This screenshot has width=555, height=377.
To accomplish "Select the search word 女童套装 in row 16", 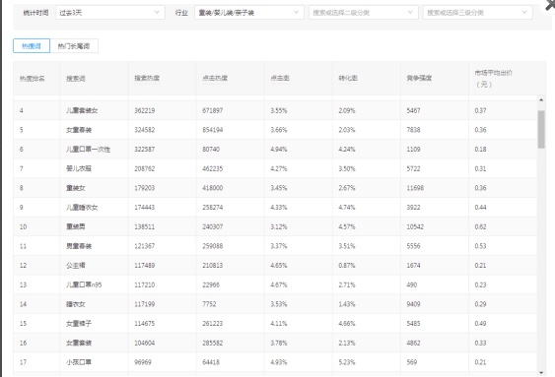I will click(79, 344).
